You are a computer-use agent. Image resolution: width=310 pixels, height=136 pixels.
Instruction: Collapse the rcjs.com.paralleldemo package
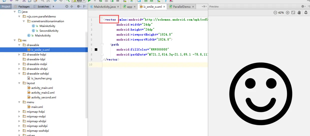(x=19, y=16)
